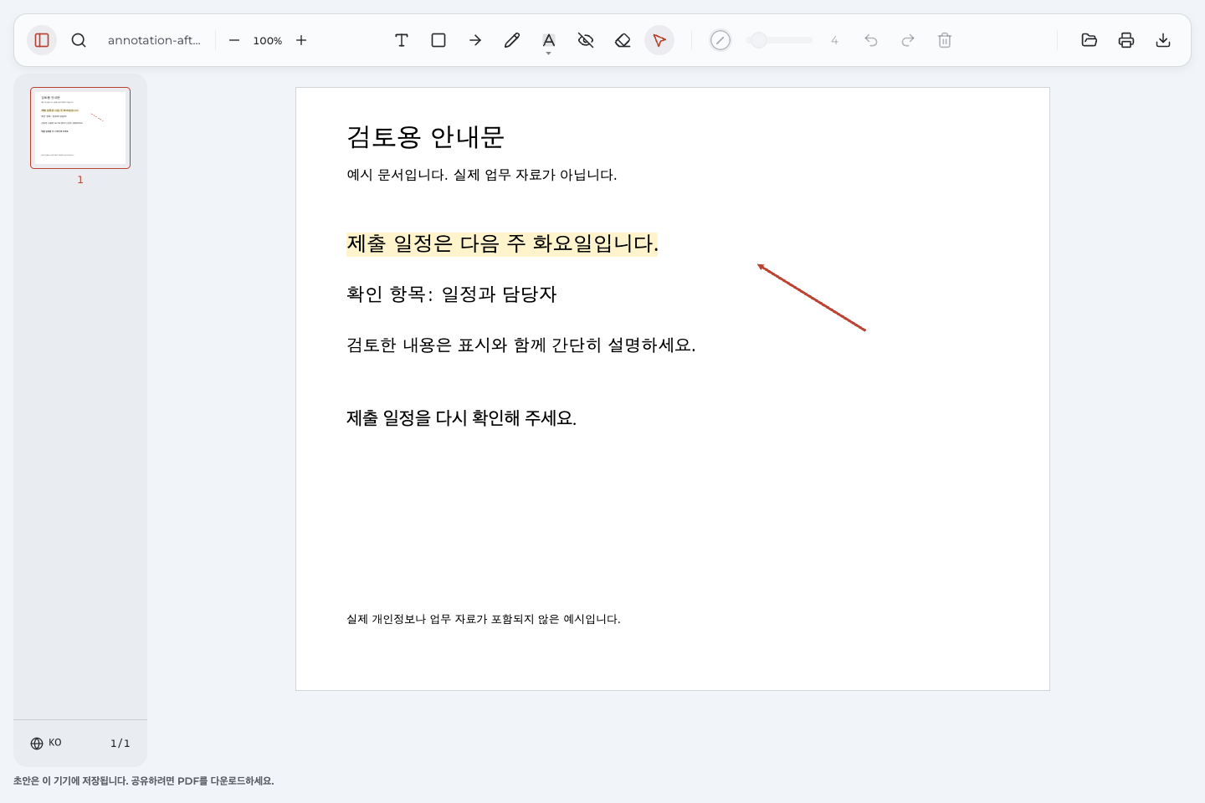Viewport: 1205px width, 803px height.
Task: Select the Eraser tool
Action: [623, 40]
